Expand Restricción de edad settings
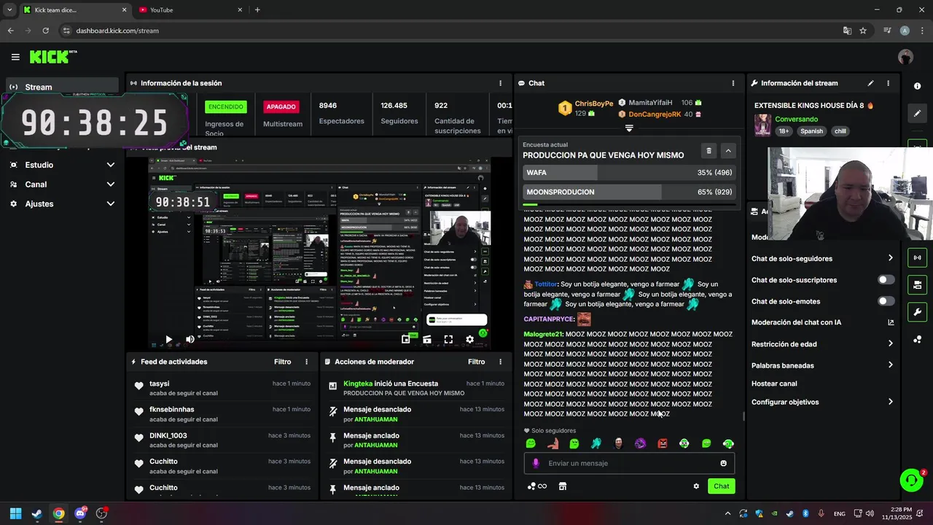The height and width of the screenshot is (525, 933). tap(890, 343)
